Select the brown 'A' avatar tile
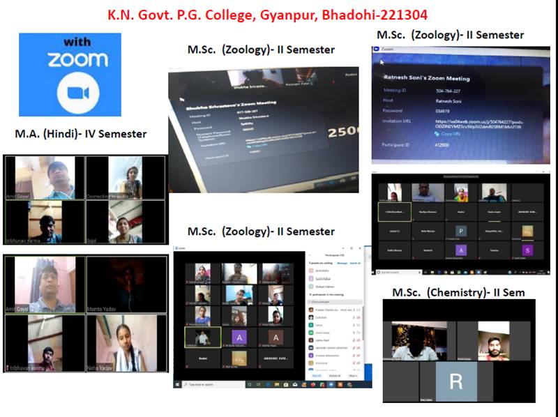558x417 pixels. pos(276,338)
